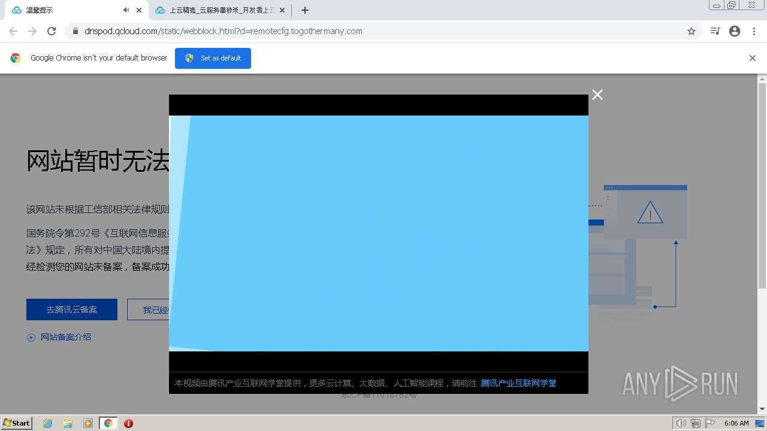Open the media control icon in the toolbar
The image size is (767, 431).
pos(715,31)
